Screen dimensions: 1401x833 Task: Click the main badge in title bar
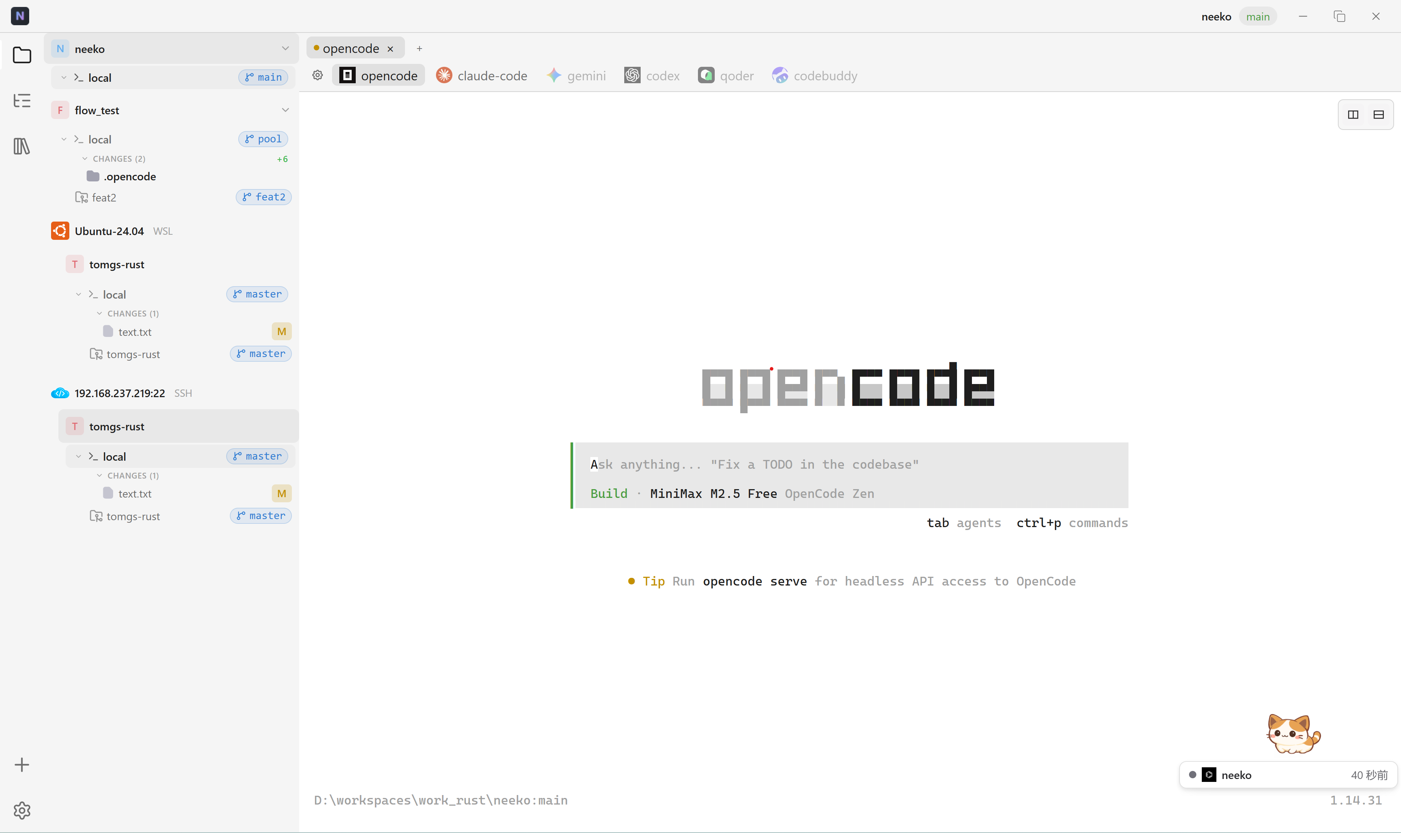pos(1257,16)
